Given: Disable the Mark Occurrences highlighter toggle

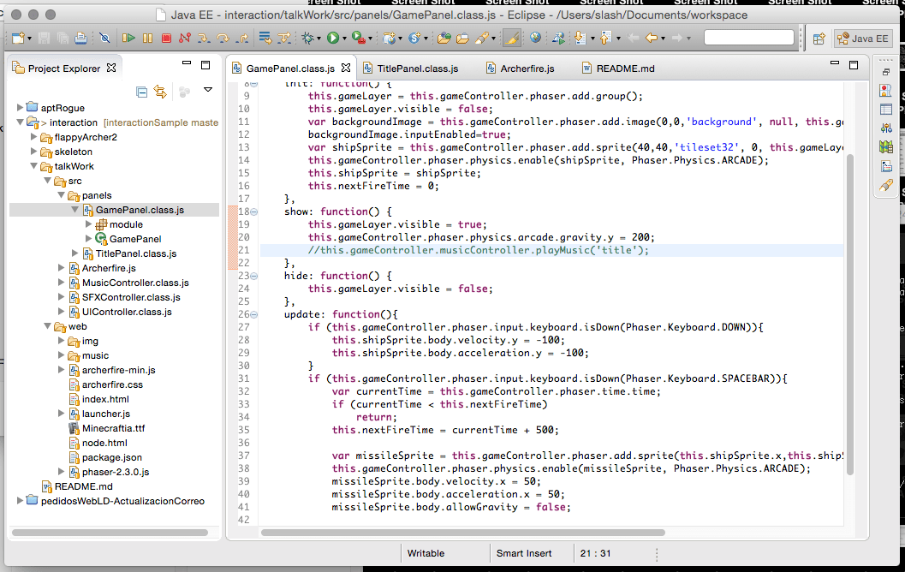Looking at the screenshot, I should tap(512, 37).
